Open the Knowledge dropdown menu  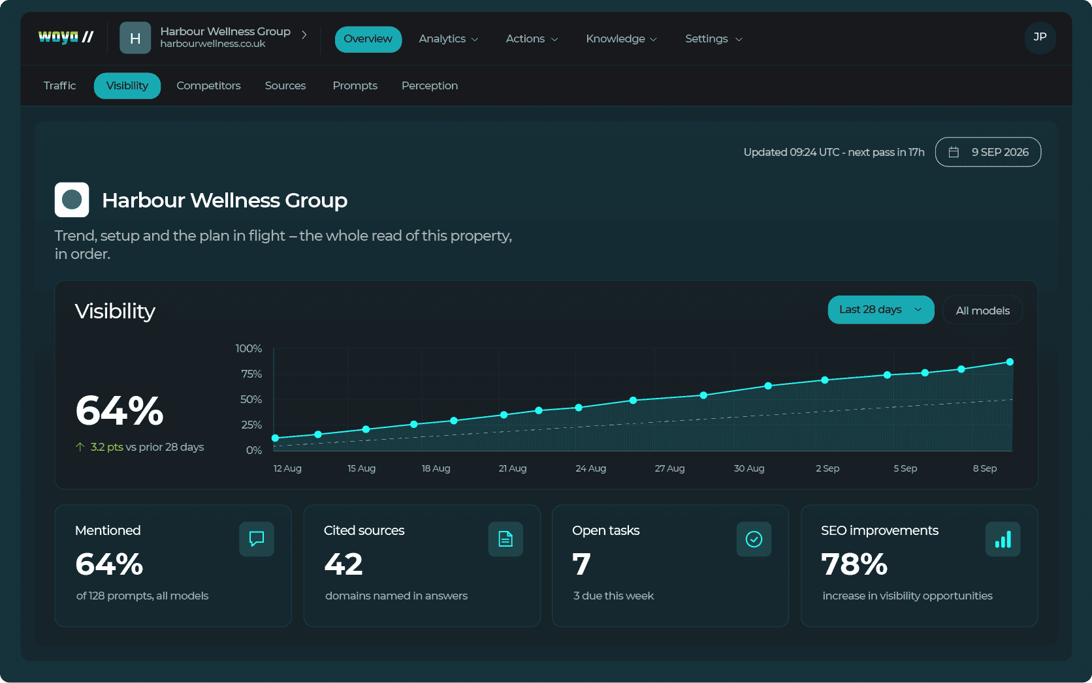621,38
